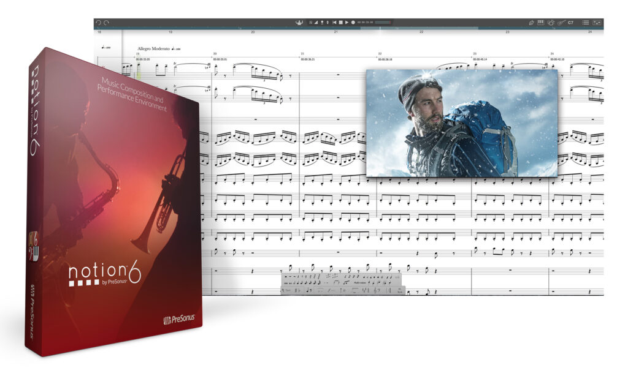Viewport: 628px width, 376px height.
Task: Select the triplet bracket in palette
Action: (337, 282)
